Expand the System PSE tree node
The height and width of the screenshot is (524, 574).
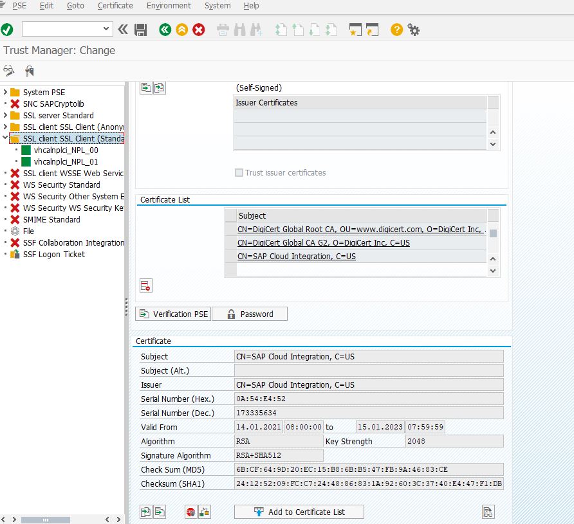point(5,92)
